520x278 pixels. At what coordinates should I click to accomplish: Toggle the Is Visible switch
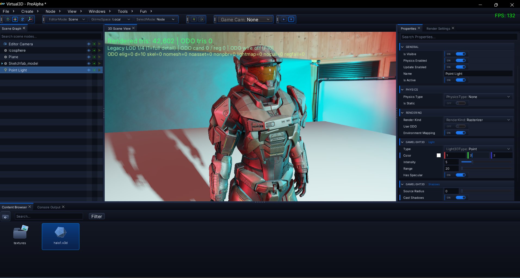[x=461, y=54]
